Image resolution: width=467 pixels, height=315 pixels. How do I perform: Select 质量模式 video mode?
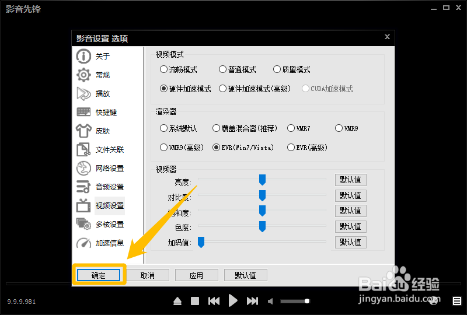click(291, 69)
